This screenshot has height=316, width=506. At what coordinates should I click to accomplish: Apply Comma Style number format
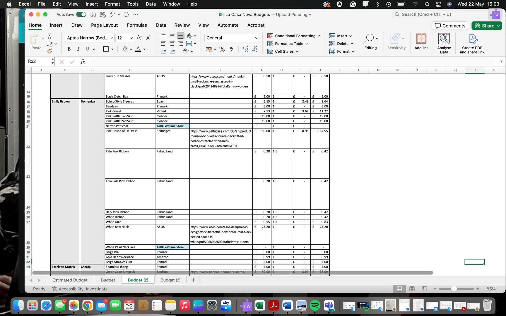pyautogui.click(x=231, y=49)
